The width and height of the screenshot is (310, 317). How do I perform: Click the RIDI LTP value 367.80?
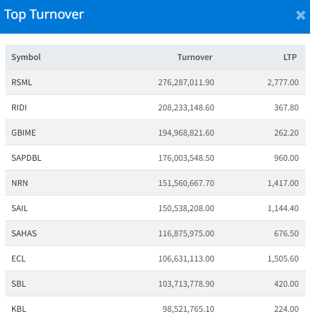click(286, 108)
